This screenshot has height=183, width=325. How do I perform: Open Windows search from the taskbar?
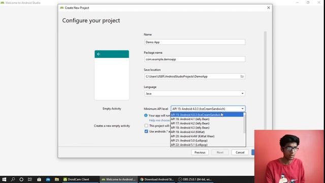click(13, 179)
